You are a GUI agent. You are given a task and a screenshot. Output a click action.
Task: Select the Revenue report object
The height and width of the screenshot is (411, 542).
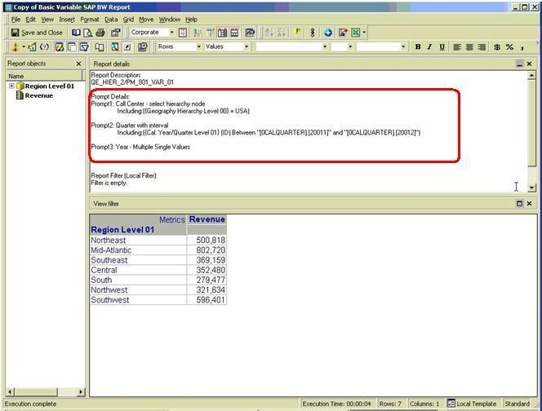pyautogui.click(x=38, y=95)
